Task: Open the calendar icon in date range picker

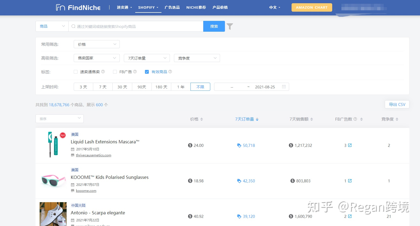Action: [284, 86]
